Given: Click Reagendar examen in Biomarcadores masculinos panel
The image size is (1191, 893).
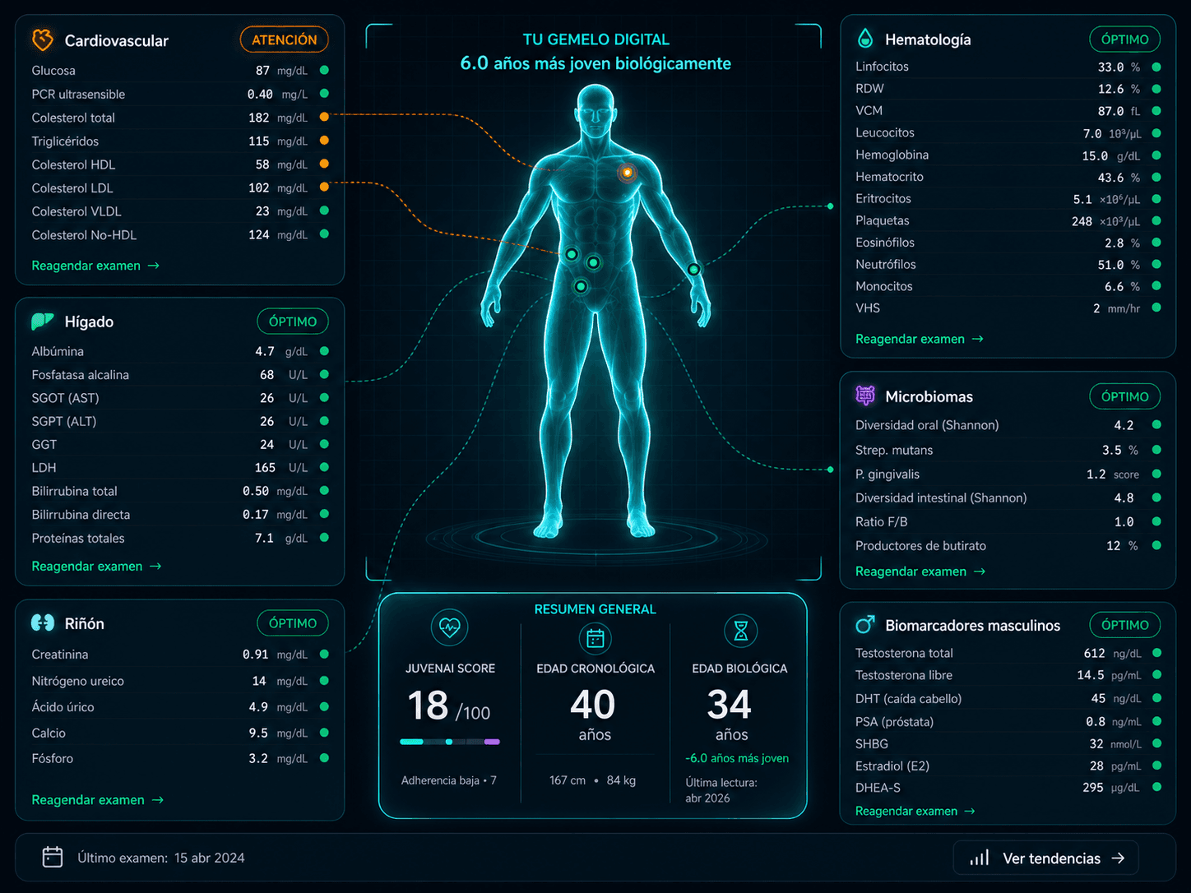Looking at the screenshot, I should [x=915, y=811].
